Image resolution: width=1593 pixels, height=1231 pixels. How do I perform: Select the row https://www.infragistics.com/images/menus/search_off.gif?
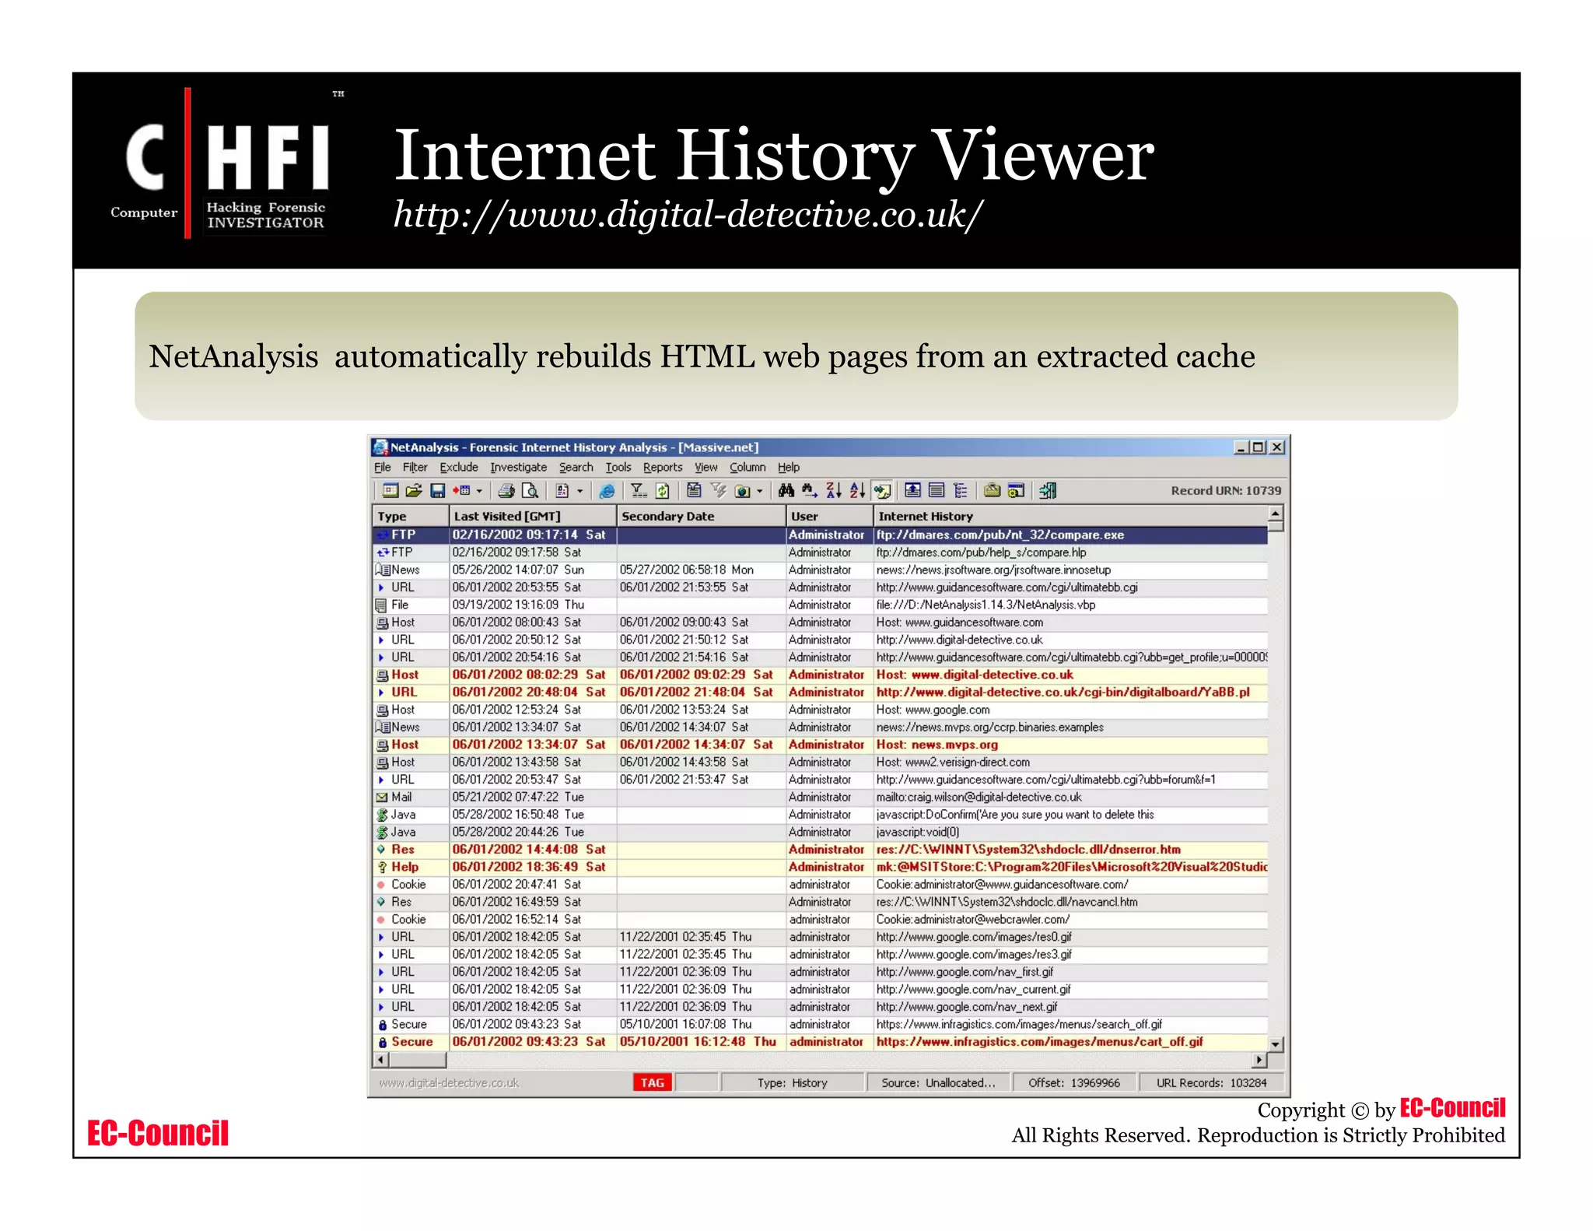[821, 1024]
